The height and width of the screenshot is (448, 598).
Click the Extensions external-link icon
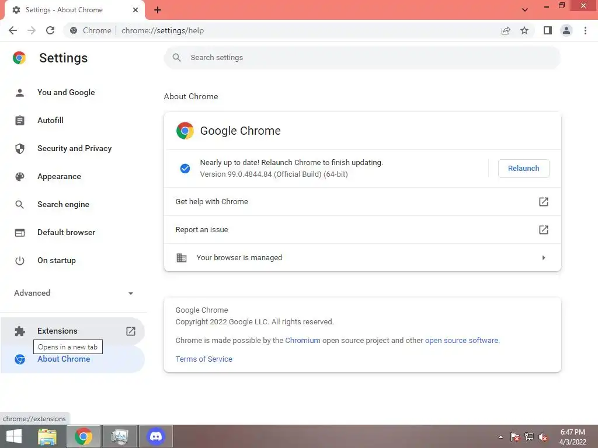[x=131, y=331]
